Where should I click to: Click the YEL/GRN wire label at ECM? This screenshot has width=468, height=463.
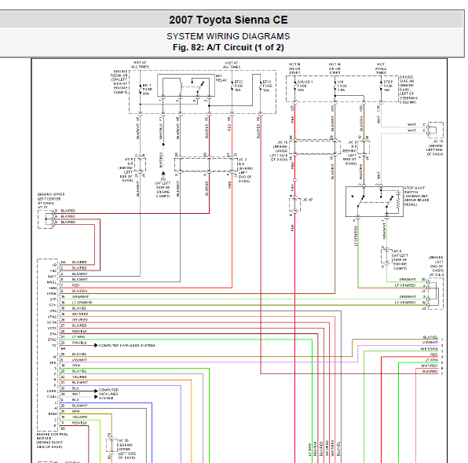(x=79, y=417)
